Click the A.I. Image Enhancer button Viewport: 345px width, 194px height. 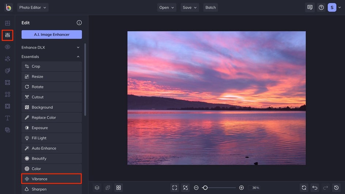click(x=52, y=35)
